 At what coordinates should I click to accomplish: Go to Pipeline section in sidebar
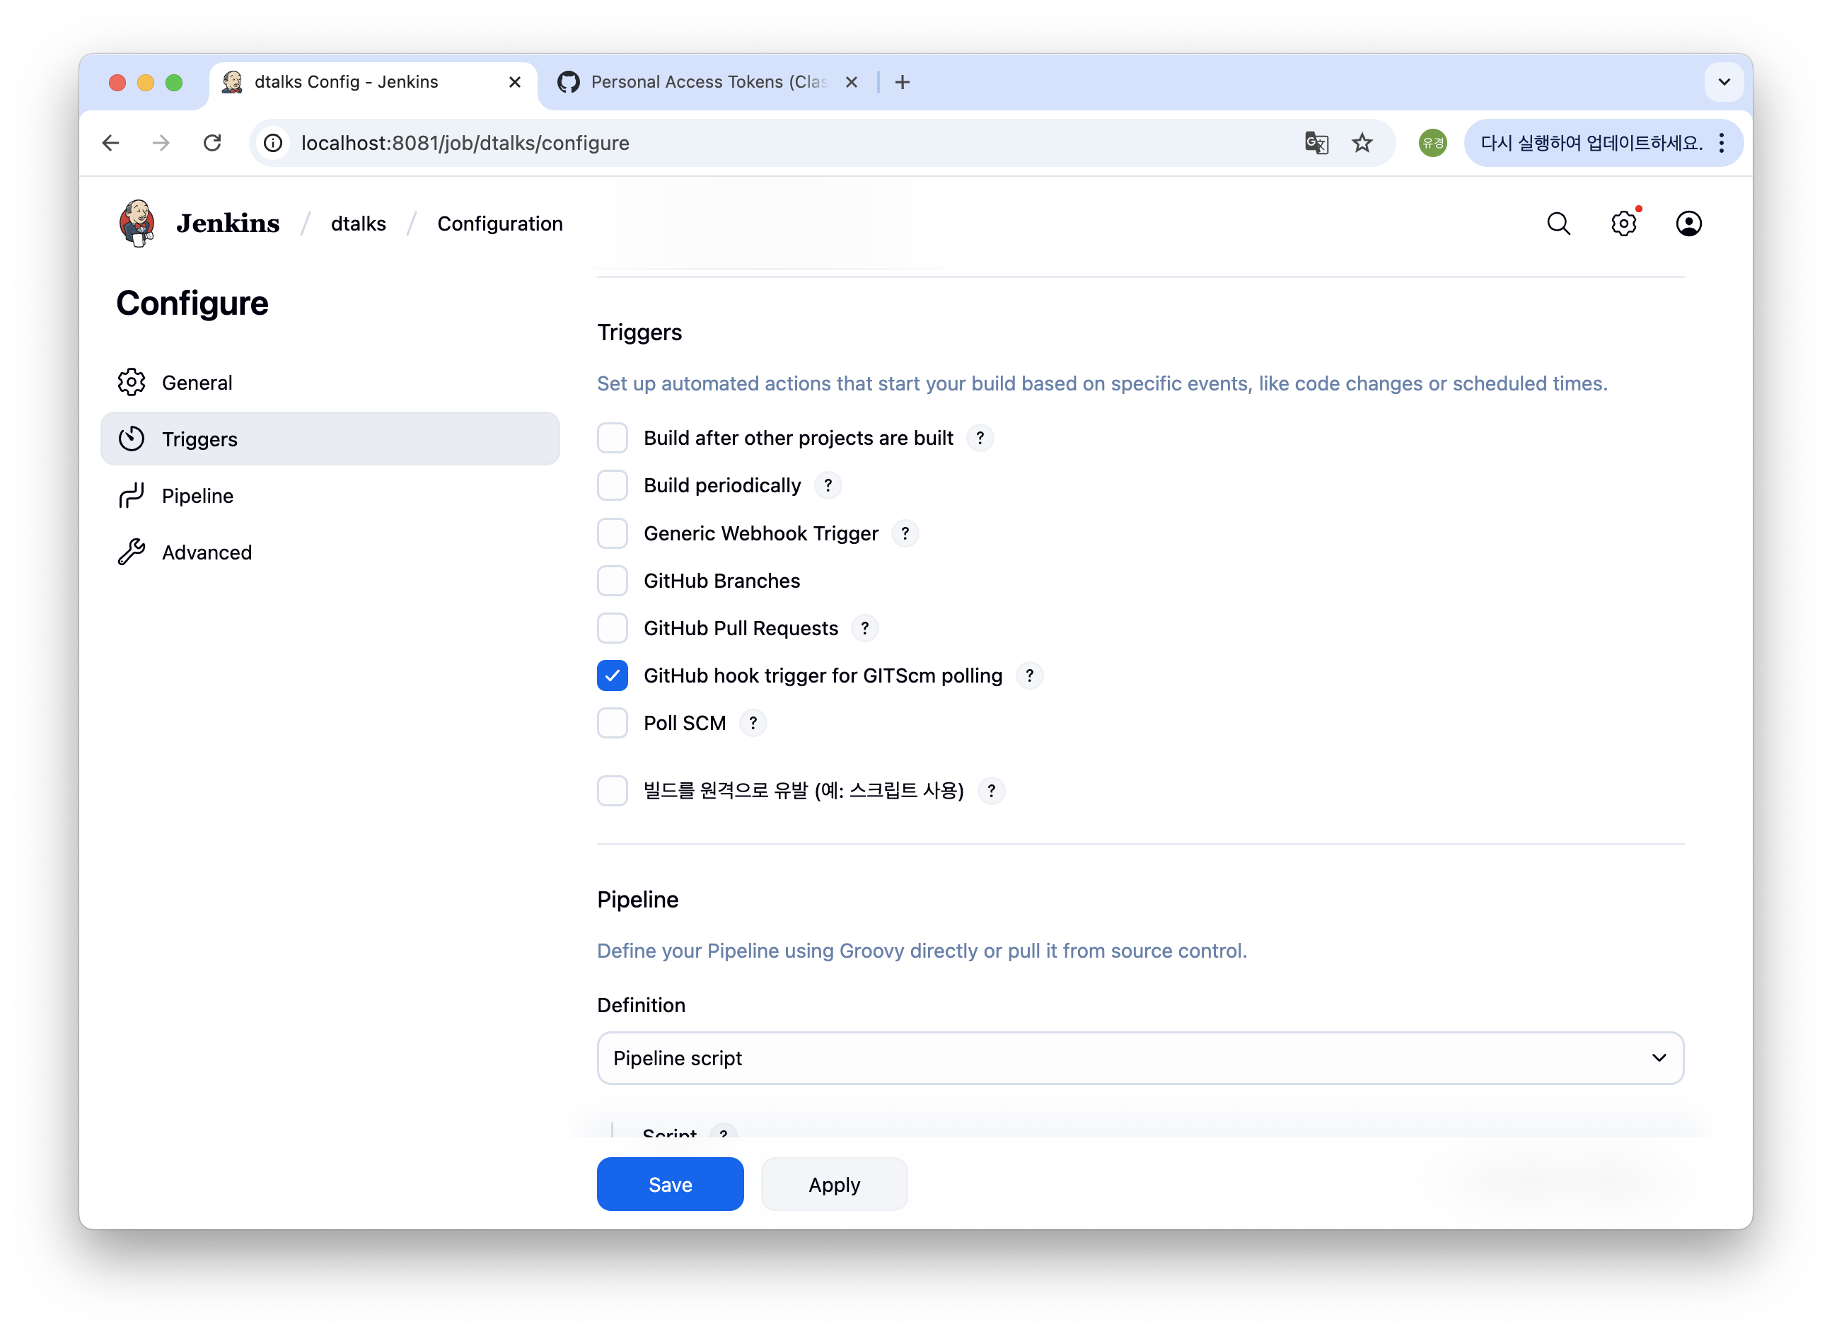click(197, 496)
